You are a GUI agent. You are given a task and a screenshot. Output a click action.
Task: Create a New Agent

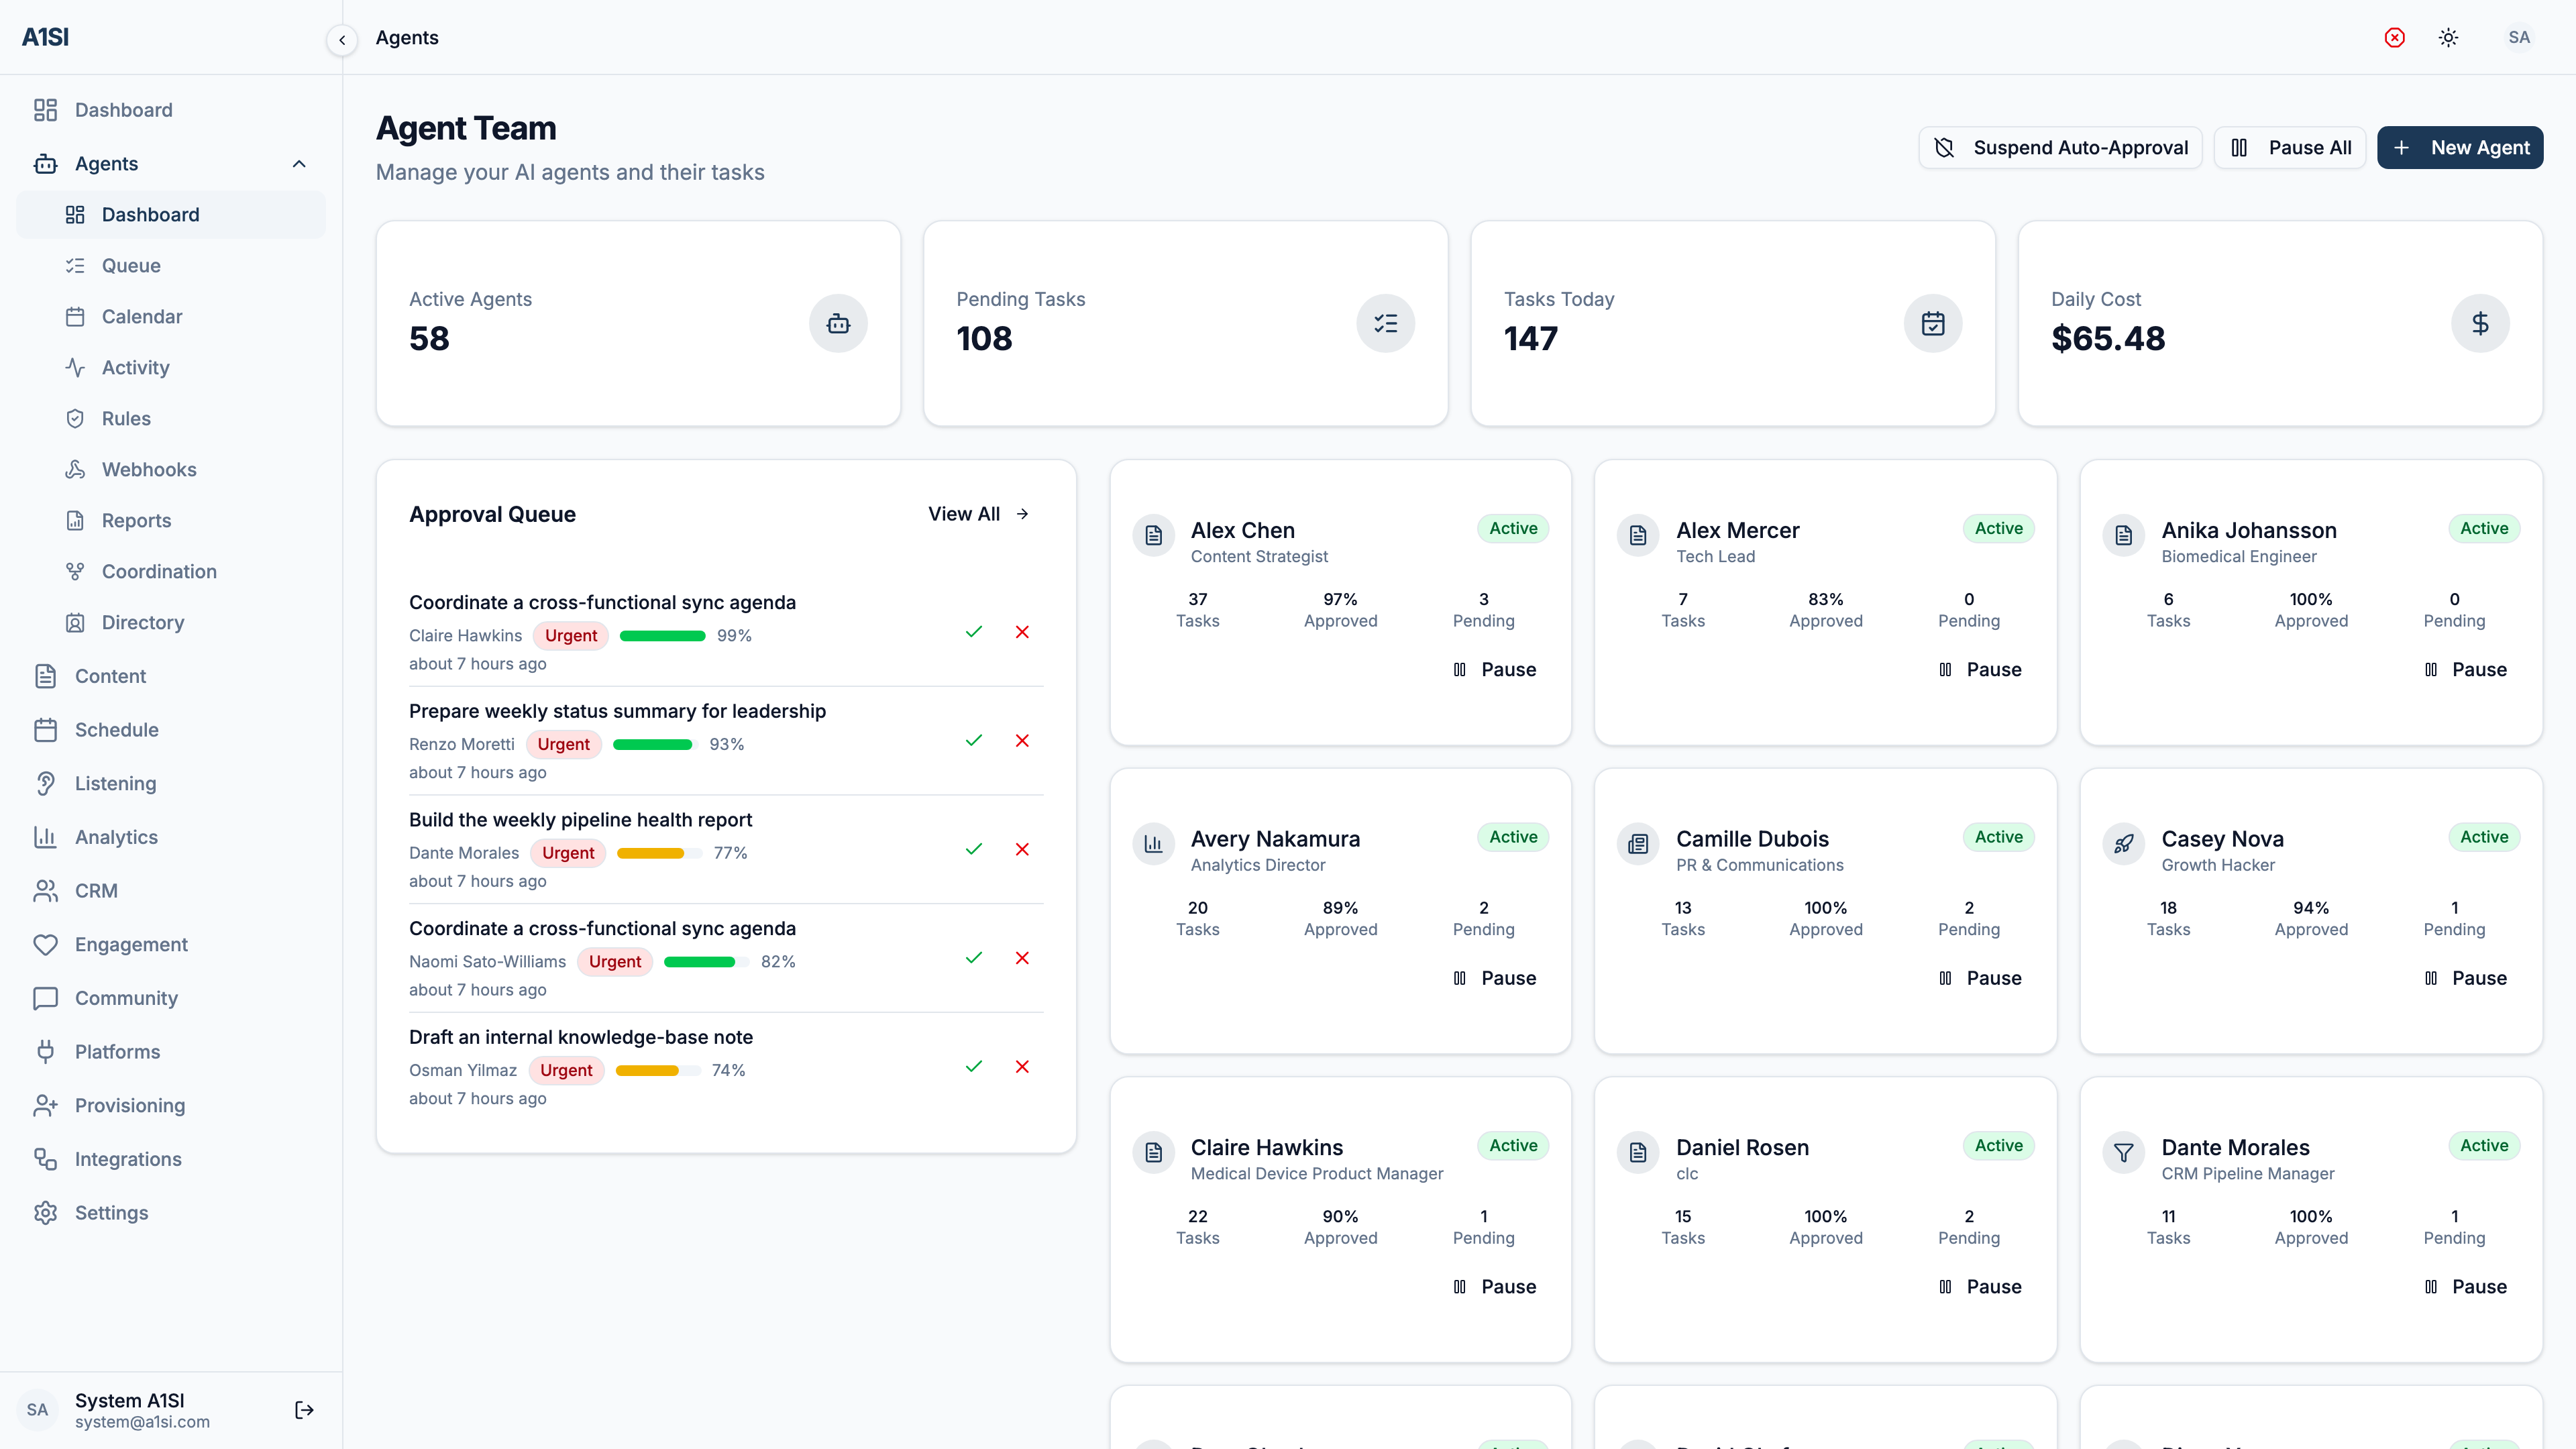coord(2460,148)
